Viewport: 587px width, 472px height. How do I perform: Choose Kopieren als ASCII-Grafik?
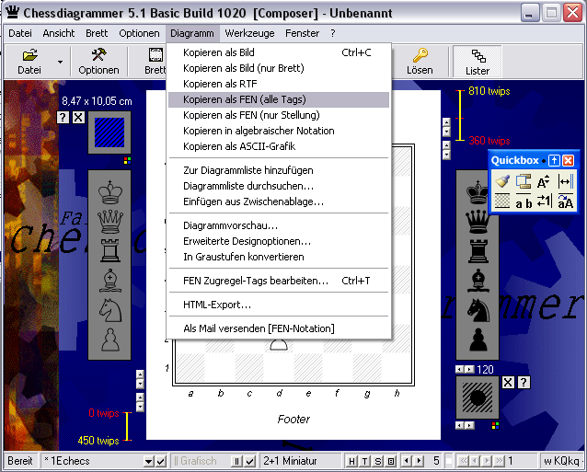pos(279,146)
